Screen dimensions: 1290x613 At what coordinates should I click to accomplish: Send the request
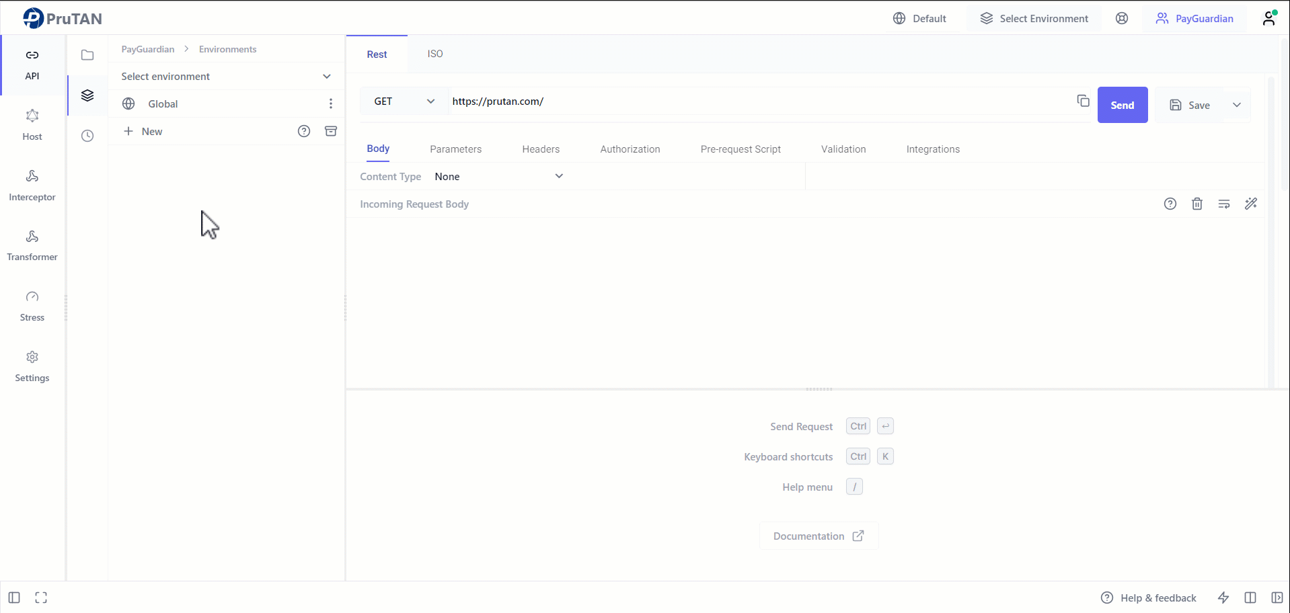(1123, 105)
